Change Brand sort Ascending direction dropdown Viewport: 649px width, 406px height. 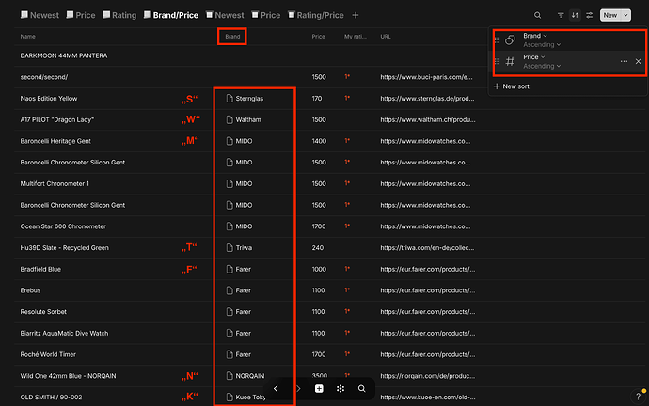[542, 45]
